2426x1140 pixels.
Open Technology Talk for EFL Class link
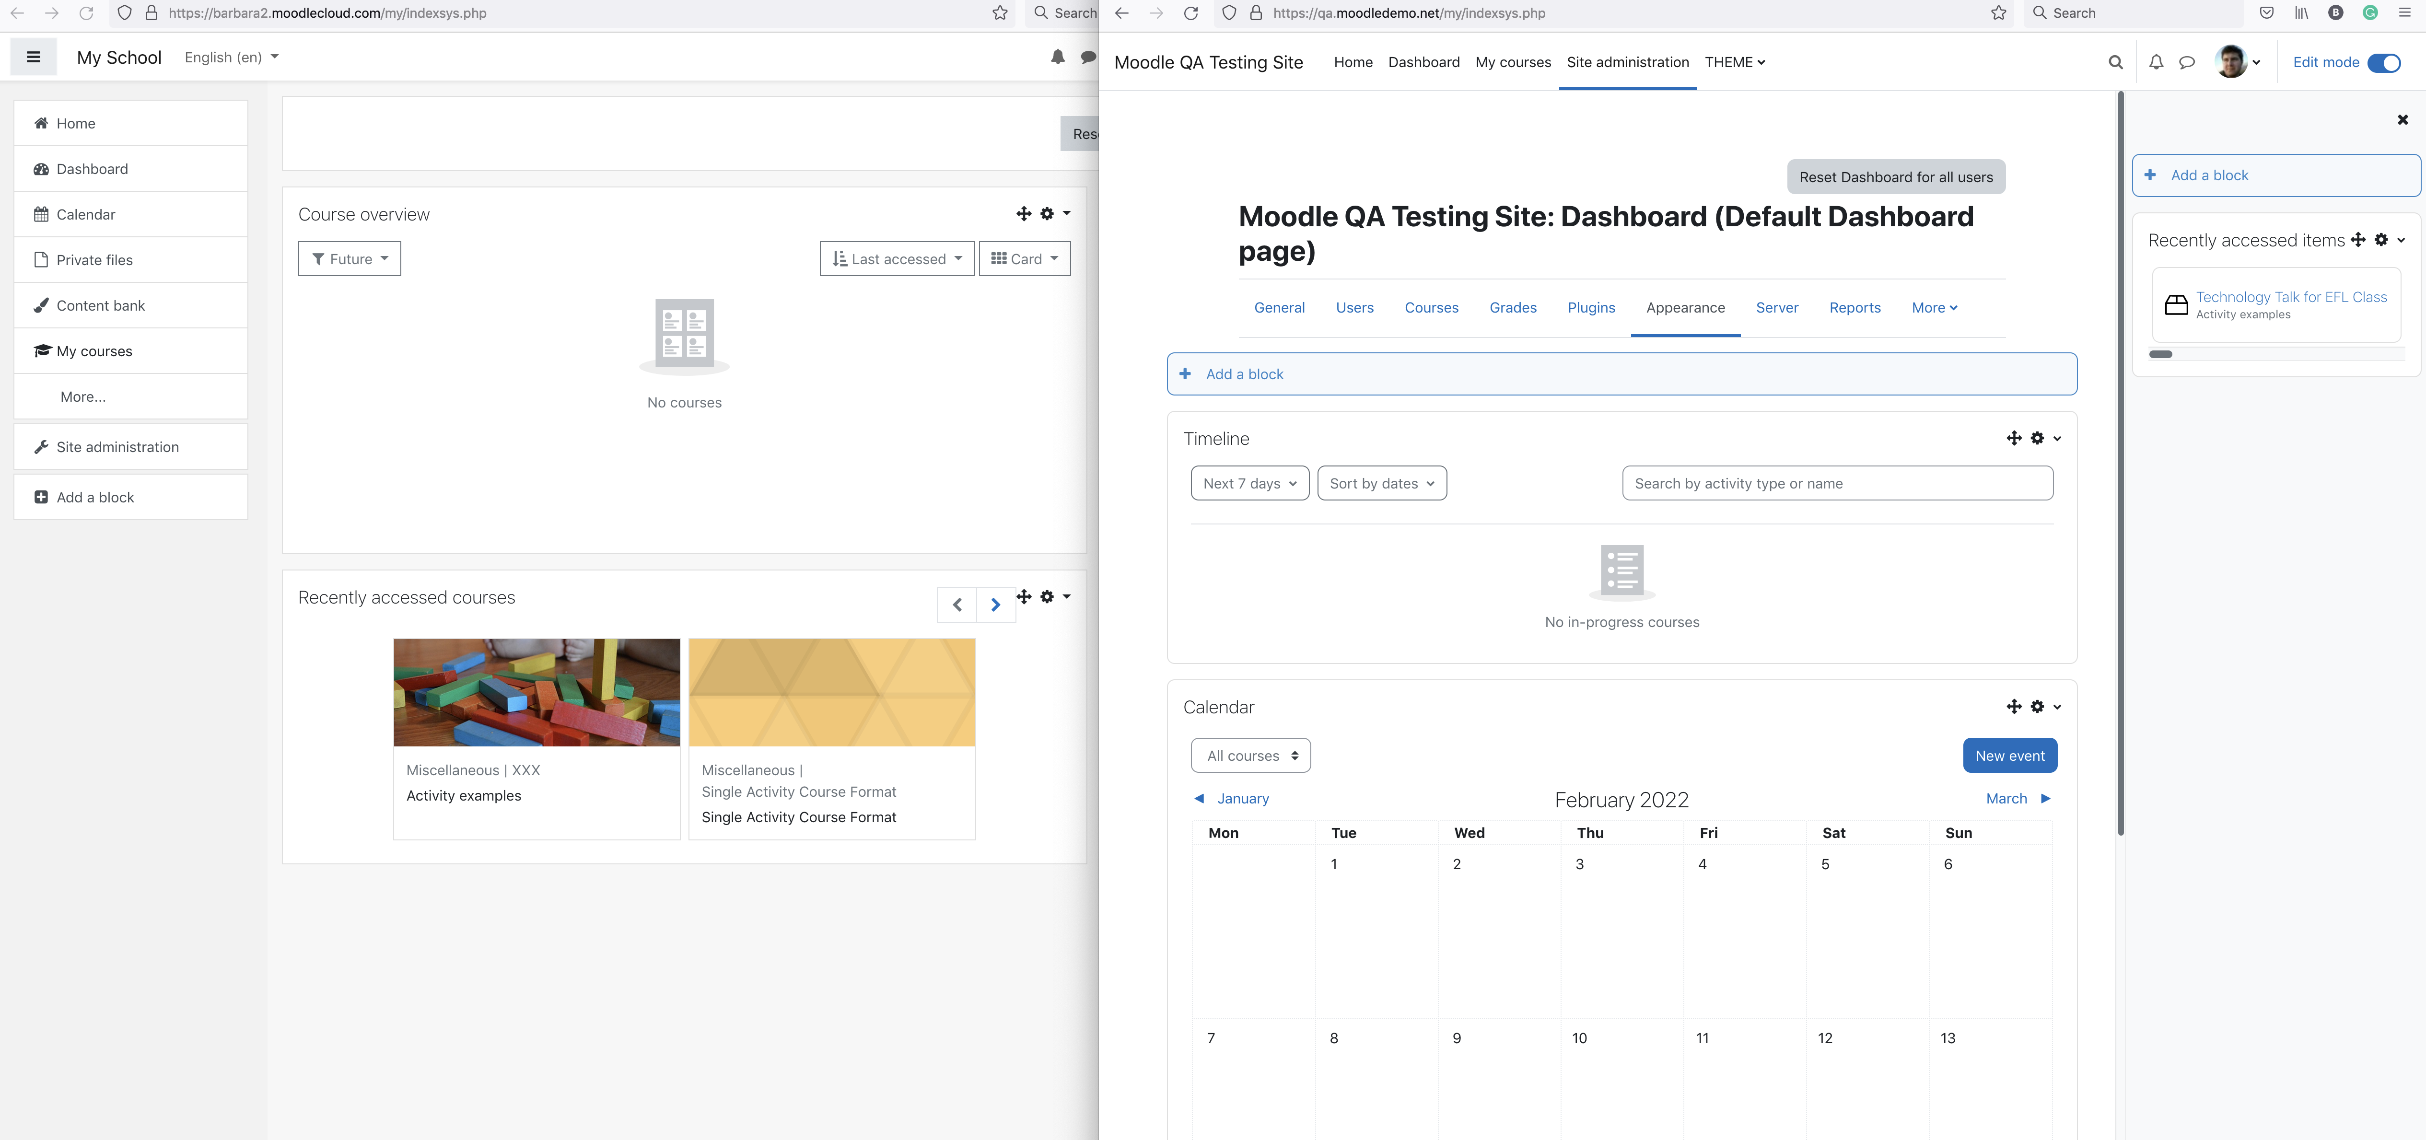click(x=2290, y=297)
